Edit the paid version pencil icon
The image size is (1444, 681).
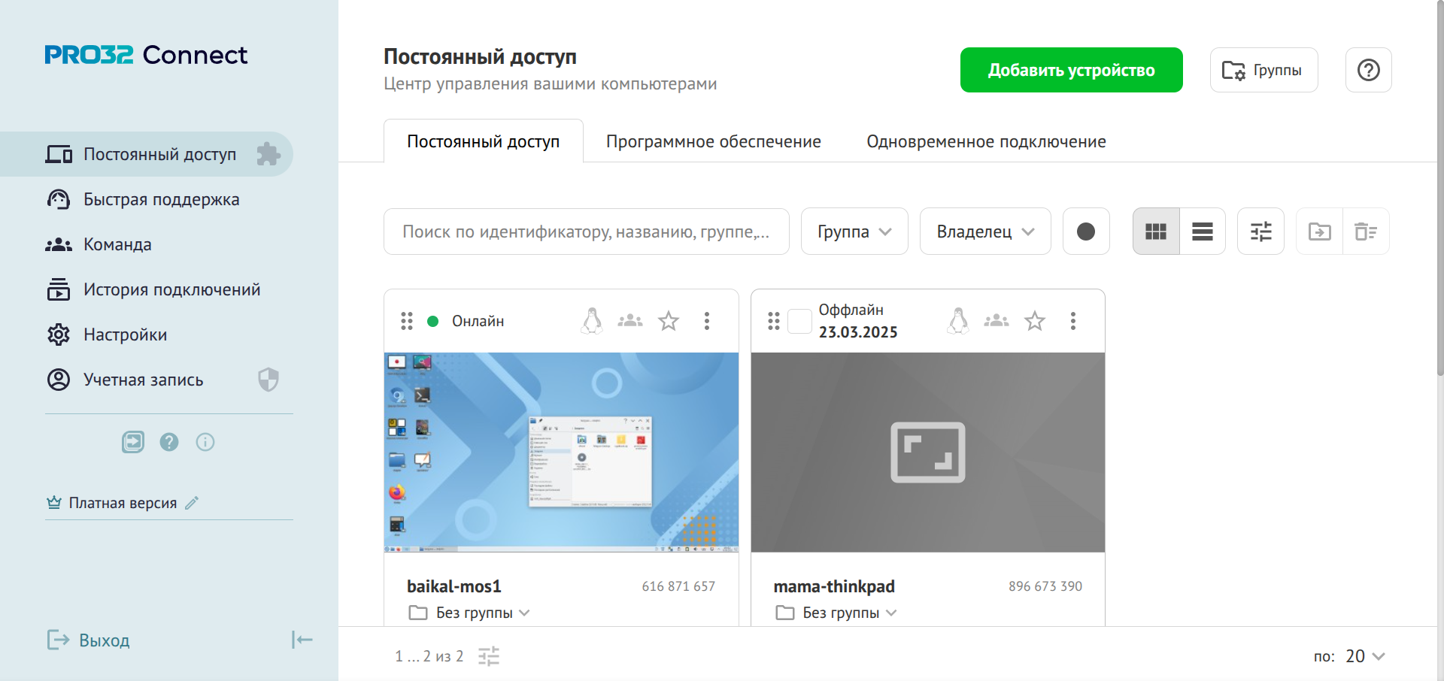click(x=192, y=503)
